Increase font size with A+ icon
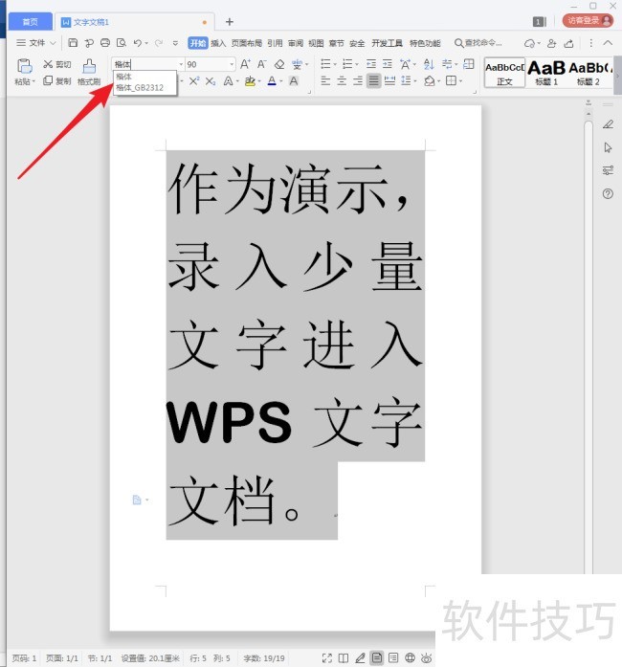Screen dimensions: 622x667 (x=245, y=64)
